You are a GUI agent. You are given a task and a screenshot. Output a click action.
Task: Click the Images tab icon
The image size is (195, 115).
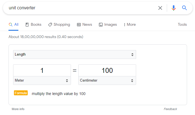tap(101, 25)
